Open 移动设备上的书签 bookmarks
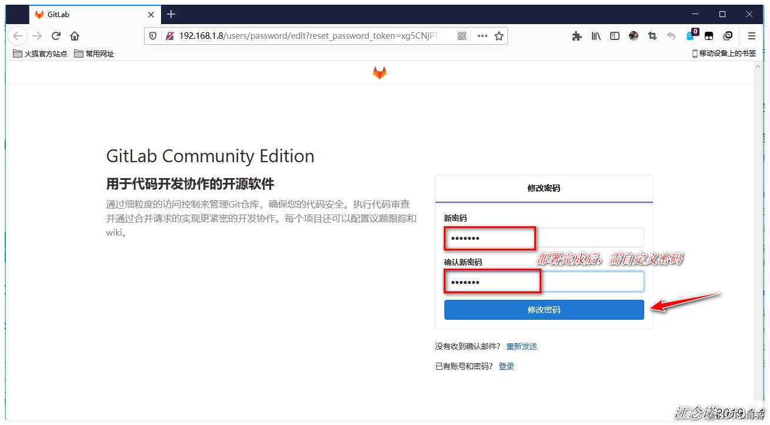Image resolution: width=770 pixels, height=425 pixels. (724, 53)
